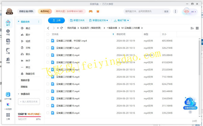Open the 传输 transfer icon in sidebar

[x=8, y=32]
